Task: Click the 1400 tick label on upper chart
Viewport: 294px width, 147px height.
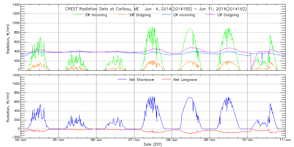Action: point(16,5)
